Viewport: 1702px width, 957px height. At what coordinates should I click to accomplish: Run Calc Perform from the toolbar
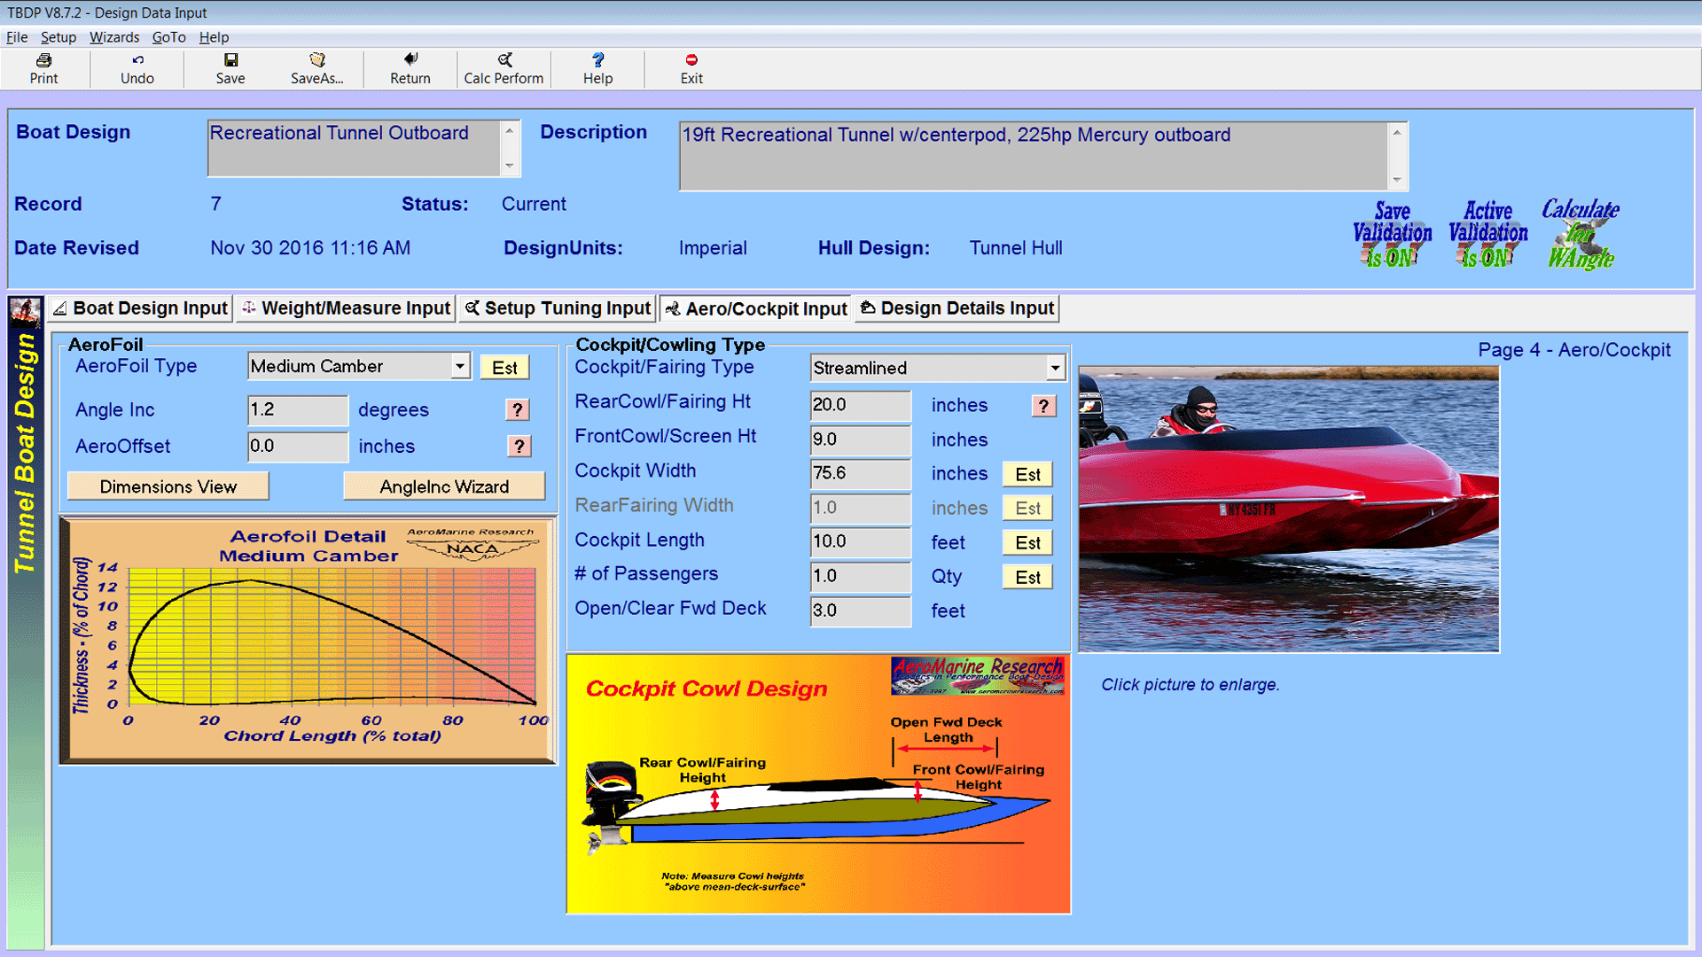pyautogui.click(x=503, y=68)
